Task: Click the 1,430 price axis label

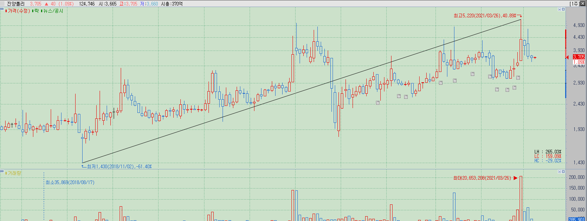Action: coord(579,163)
